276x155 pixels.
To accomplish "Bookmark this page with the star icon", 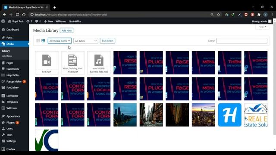I will point(219,15).
